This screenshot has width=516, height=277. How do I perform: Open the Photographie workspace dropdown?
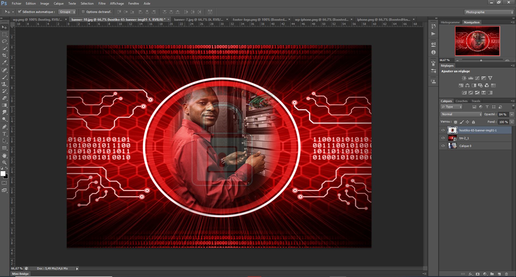(x=489, y=12)
